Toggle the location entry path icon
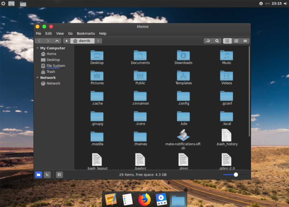 click(x=208, y=41)
